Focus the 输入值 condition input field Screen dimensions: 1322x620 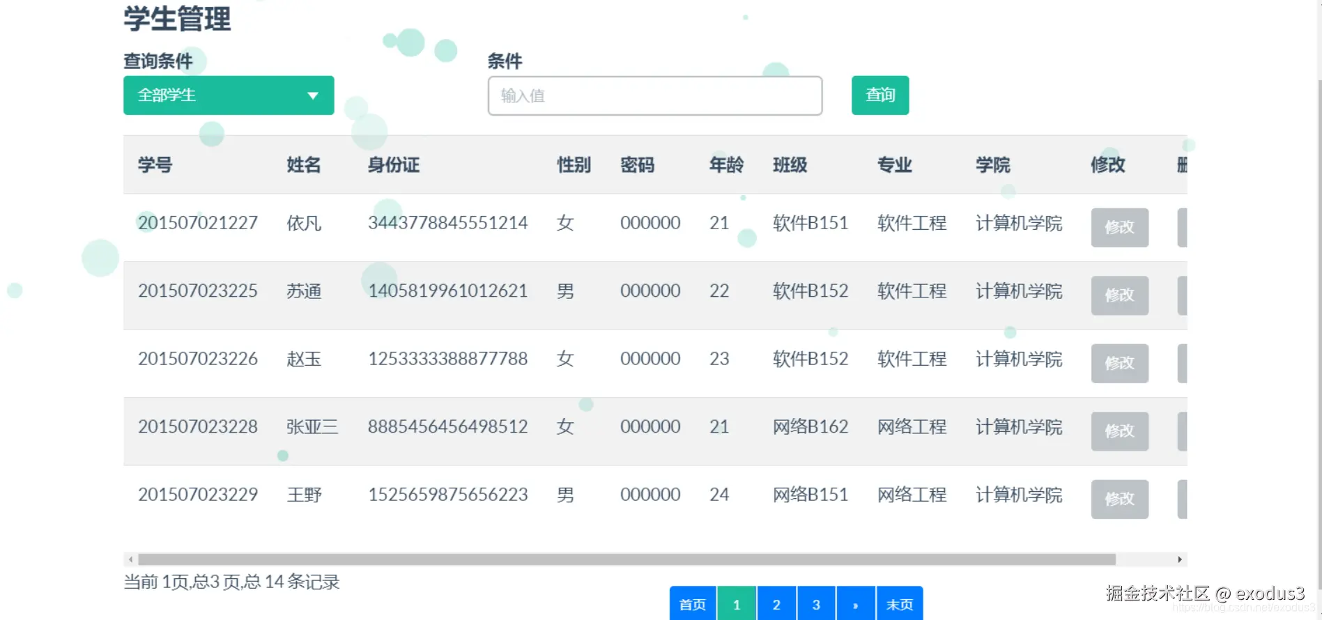[655, 95]
